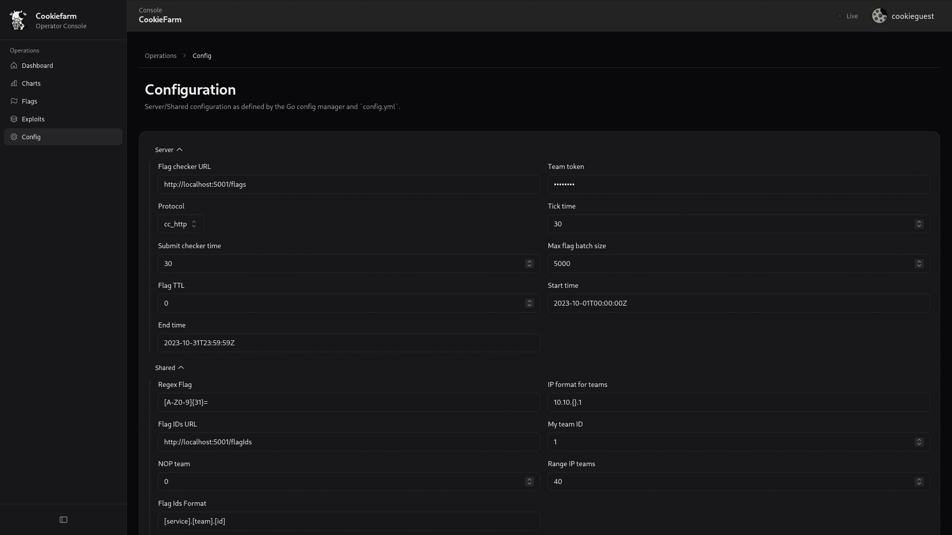Click the Flags flag icon

click(x=14, y=101)
